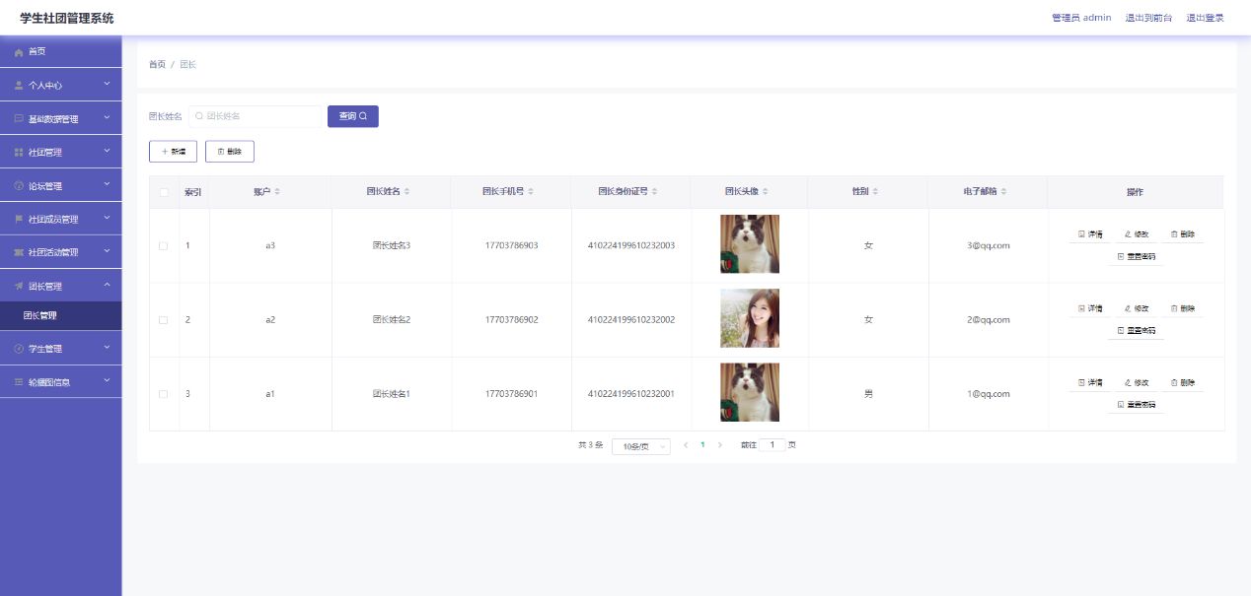The image size is (1251, 596).
Task: Click the home icon beside 首页 in sidebar
Action: (19, 52)
